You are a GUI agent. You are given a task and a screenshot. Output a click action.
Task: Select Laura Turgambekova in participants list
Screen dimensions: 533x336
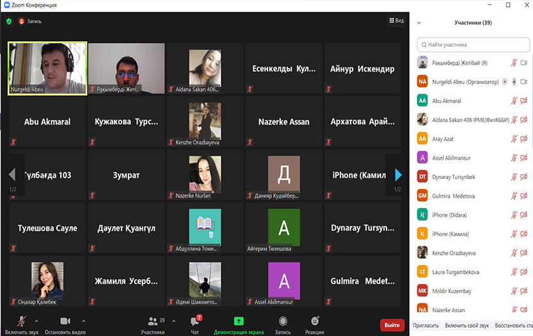456,272
